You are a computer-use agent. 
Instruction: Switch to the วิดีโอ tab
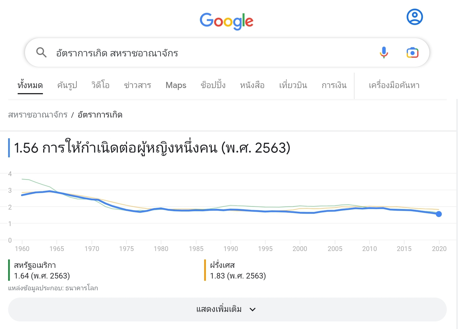coord(100,85)
